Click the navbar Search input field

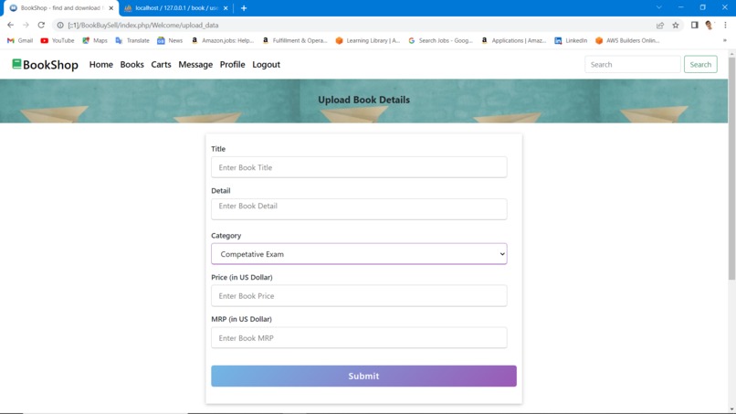632,64
